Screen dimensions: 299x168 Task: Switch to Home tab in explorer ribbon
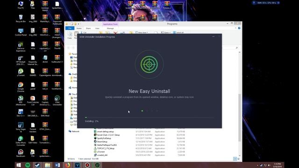pos(79,28)
